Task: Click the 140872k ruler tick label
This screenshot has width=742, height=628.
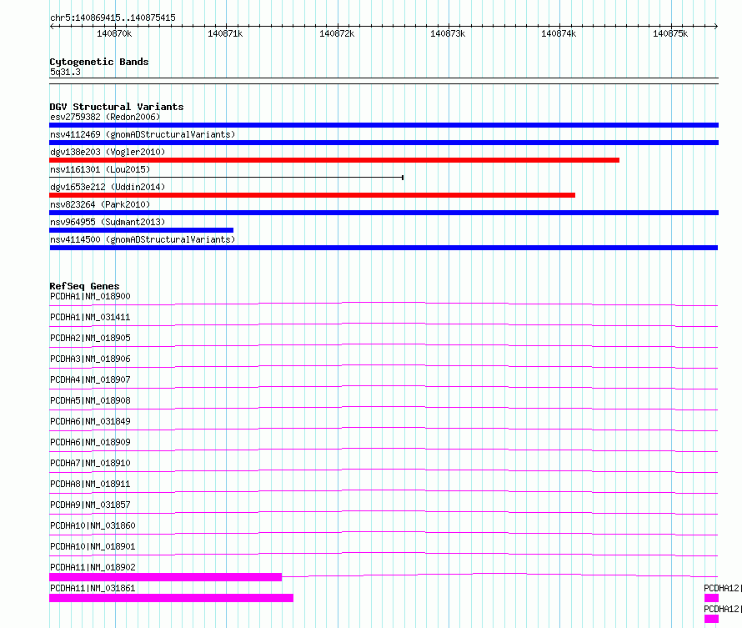Action: (337, 33)
